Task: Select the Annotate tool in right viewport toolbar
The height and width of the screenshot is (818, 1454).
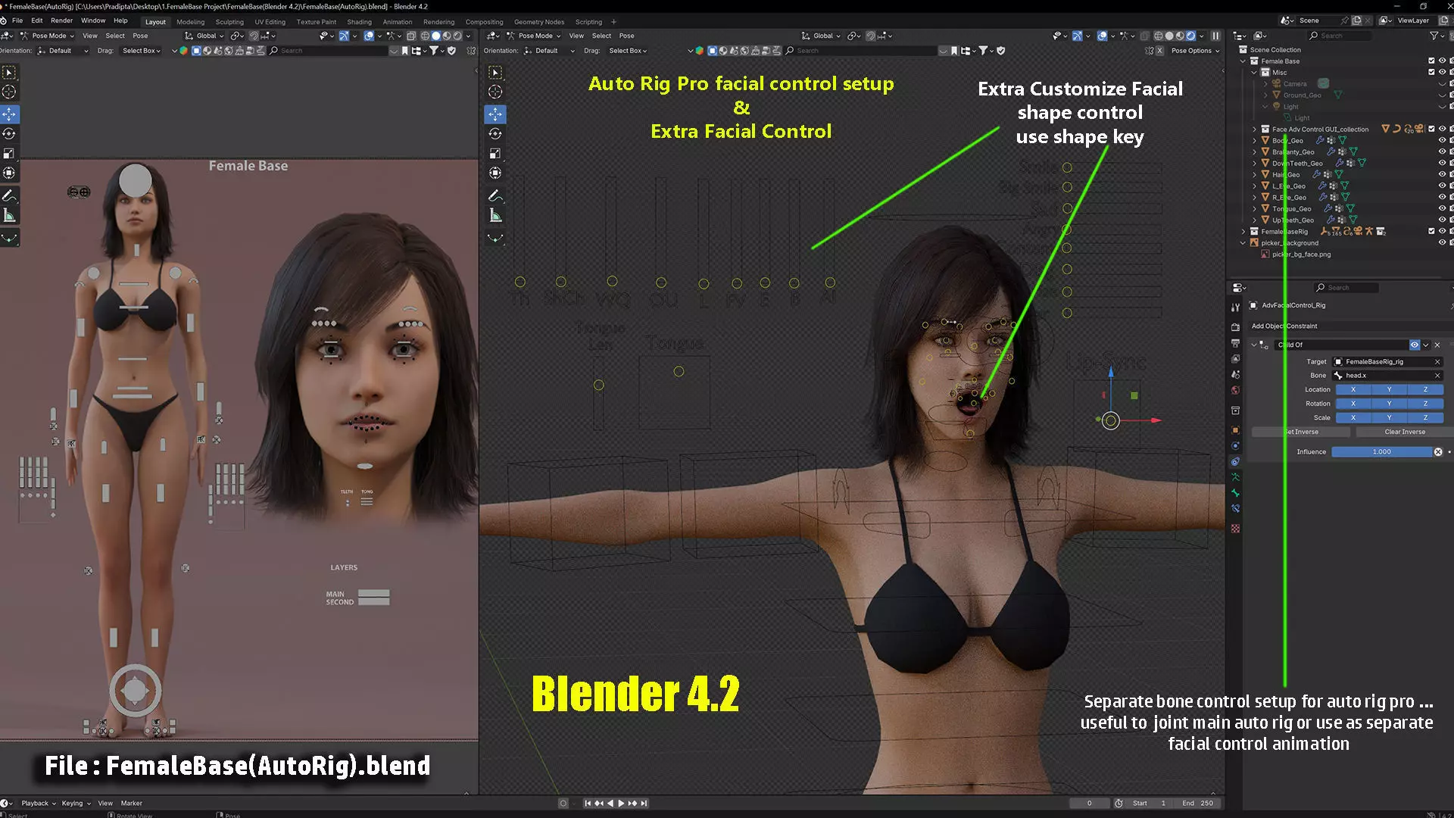Action: coord(495,195)
